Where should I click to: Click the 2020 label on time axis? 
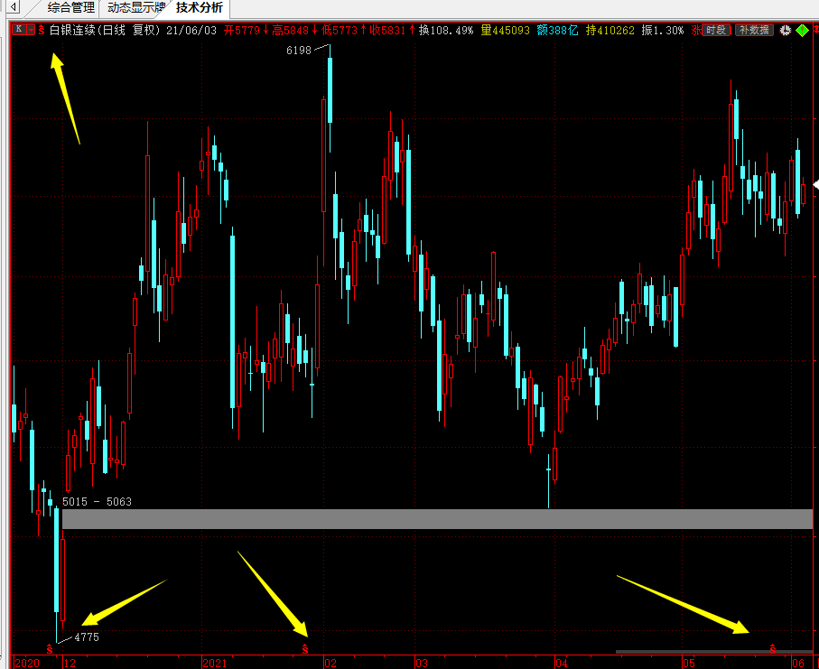[x=27, y=663]
